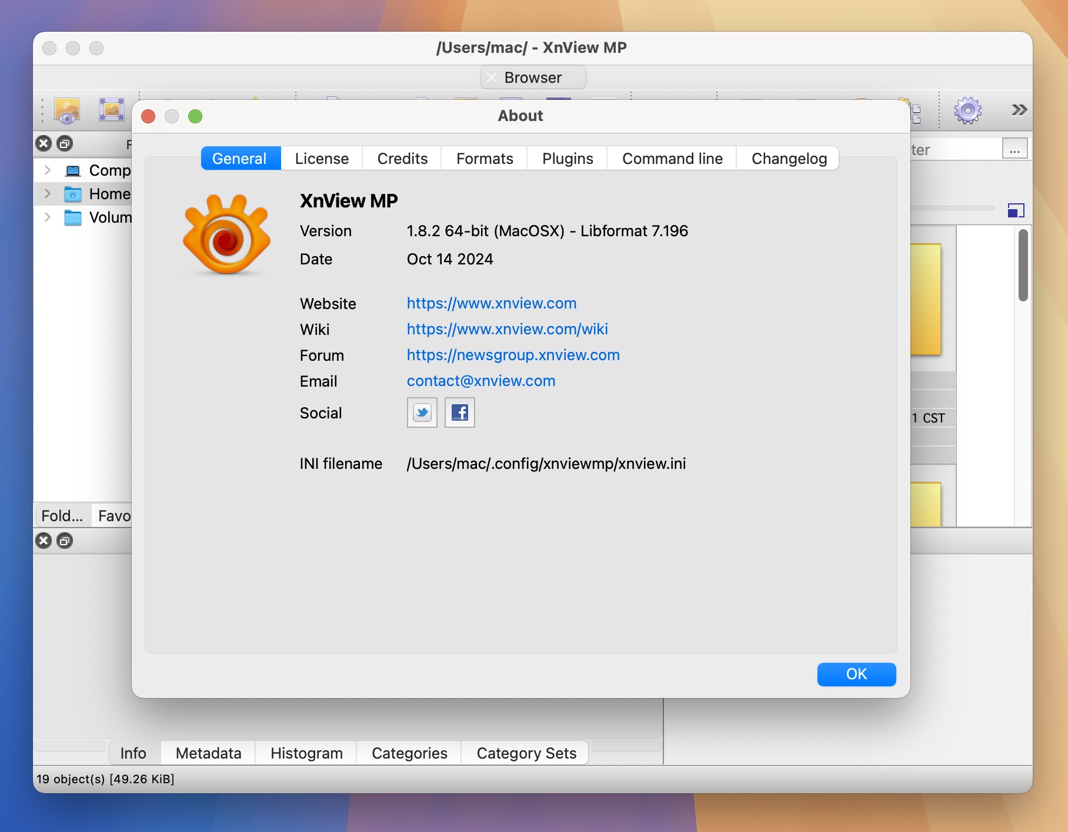Open the Settings gear icon in toolbar

point(967,110)
